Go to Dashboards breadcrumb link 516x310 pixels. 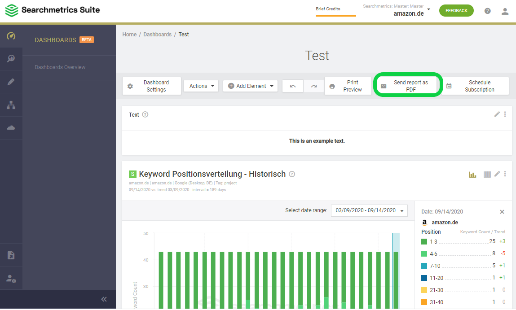pyautogui.click(x=157, y=35)
